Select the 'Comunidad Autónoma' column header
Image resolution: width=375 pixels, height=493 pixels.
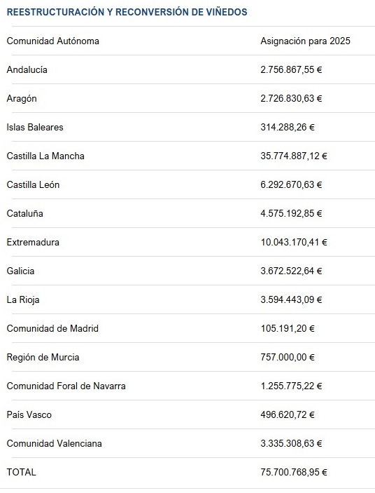52,41
